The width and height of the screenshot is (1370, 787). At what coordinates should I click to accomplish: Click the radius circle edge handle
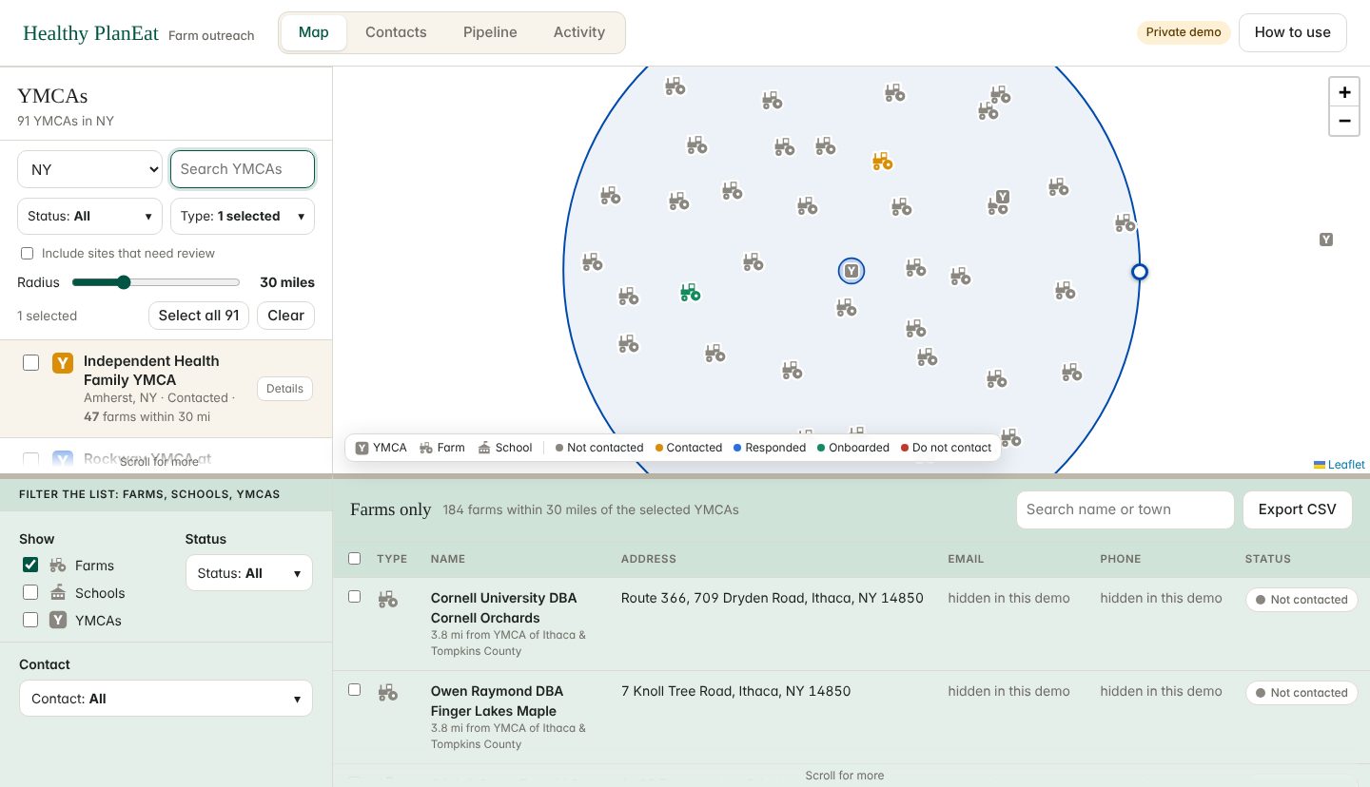(x=1140, y=272)
